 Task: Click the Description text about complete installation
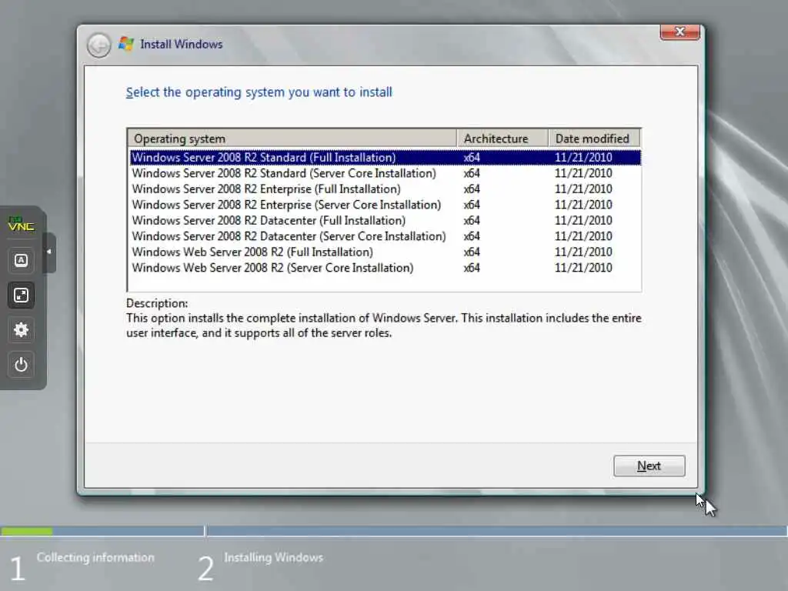point(383,326)
